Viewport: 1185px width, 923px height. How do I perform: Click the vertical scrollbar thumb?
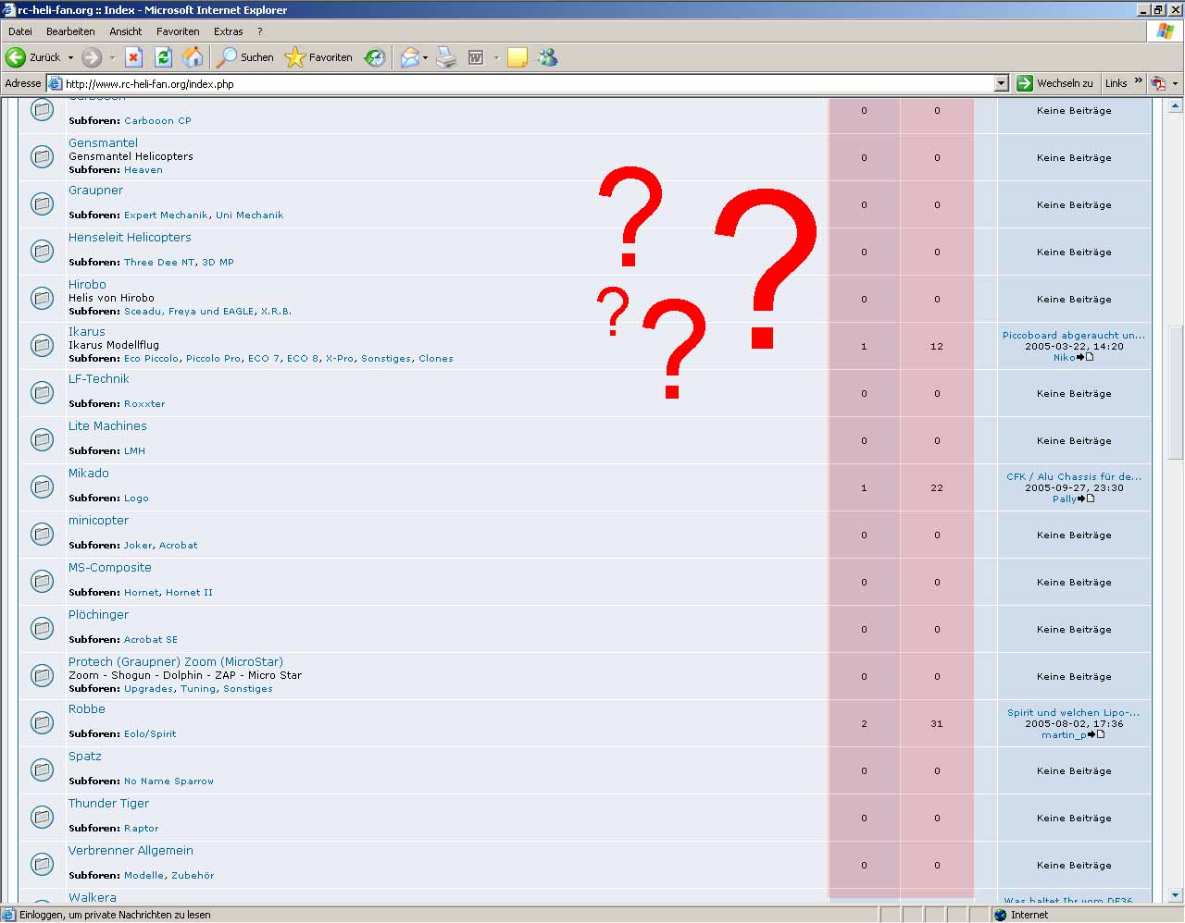point(1176,391)
